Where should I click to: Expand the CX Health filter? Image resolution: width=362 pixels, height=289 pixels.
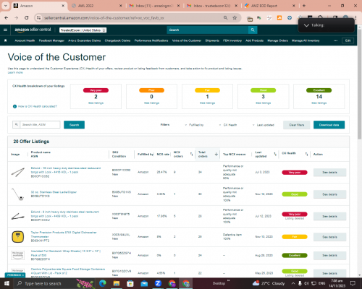228,125
